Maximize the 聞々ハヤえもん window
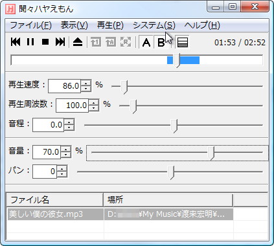This screenshot has width=274, height=246. click(233, 7)
